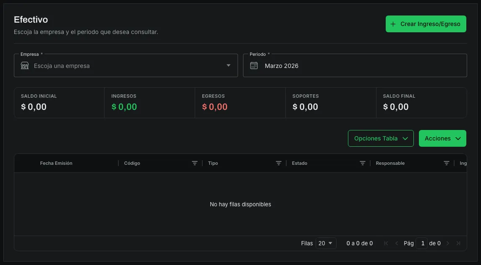Go to previous page arrow

[396, 243]
